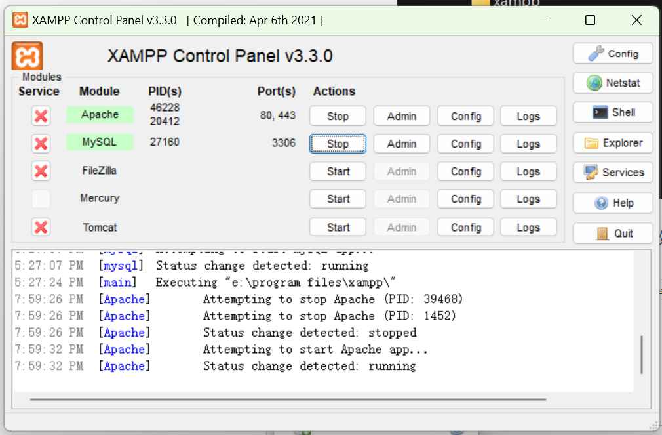Minimize the XAMPP Control Panel window
This screenshot has height=435, width=662.
pyautogui.click(x=545, y=20)
